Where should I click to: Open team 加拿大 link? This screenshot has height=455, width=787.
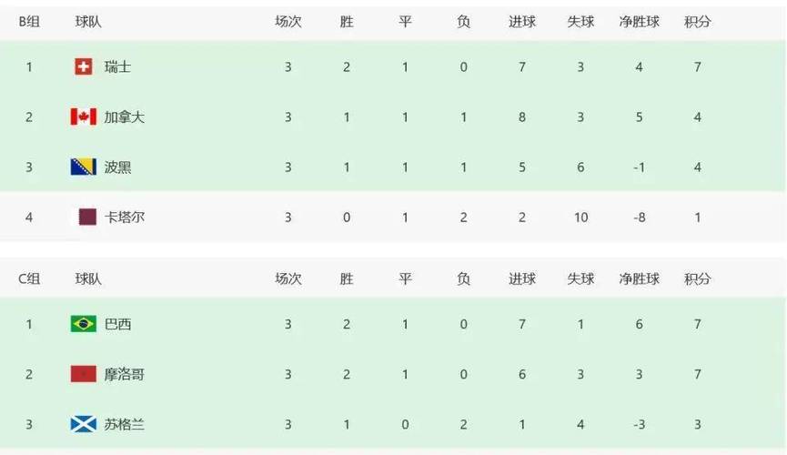click(x=124, y=117)
